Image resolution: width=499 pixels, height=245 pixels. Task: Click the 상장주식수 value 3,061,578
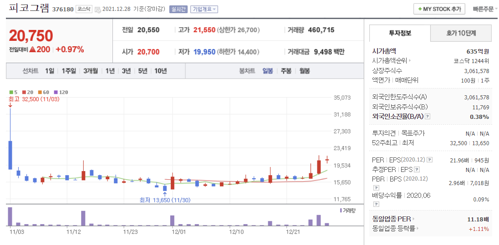477,70
